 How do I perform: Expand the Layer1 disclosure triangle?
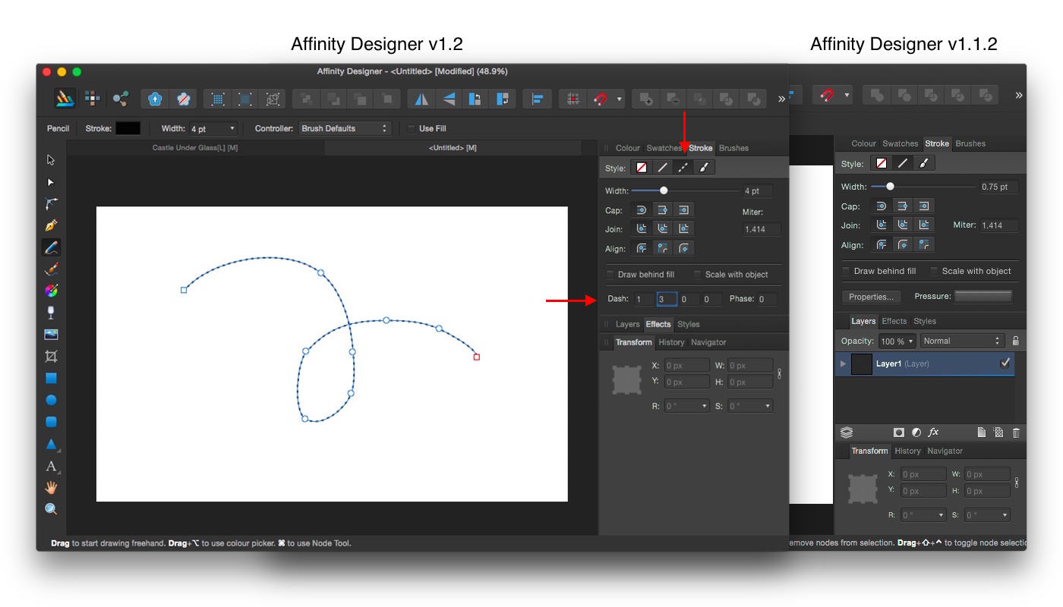(843, 364)
